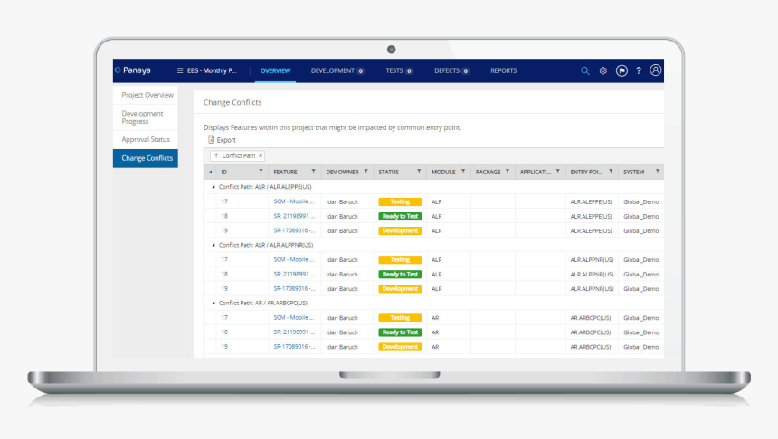Open SR: 21198991 feature under AR.ARBCPC(US)
Viewport: 778px width, 439px height.
(x=294, y=332)
